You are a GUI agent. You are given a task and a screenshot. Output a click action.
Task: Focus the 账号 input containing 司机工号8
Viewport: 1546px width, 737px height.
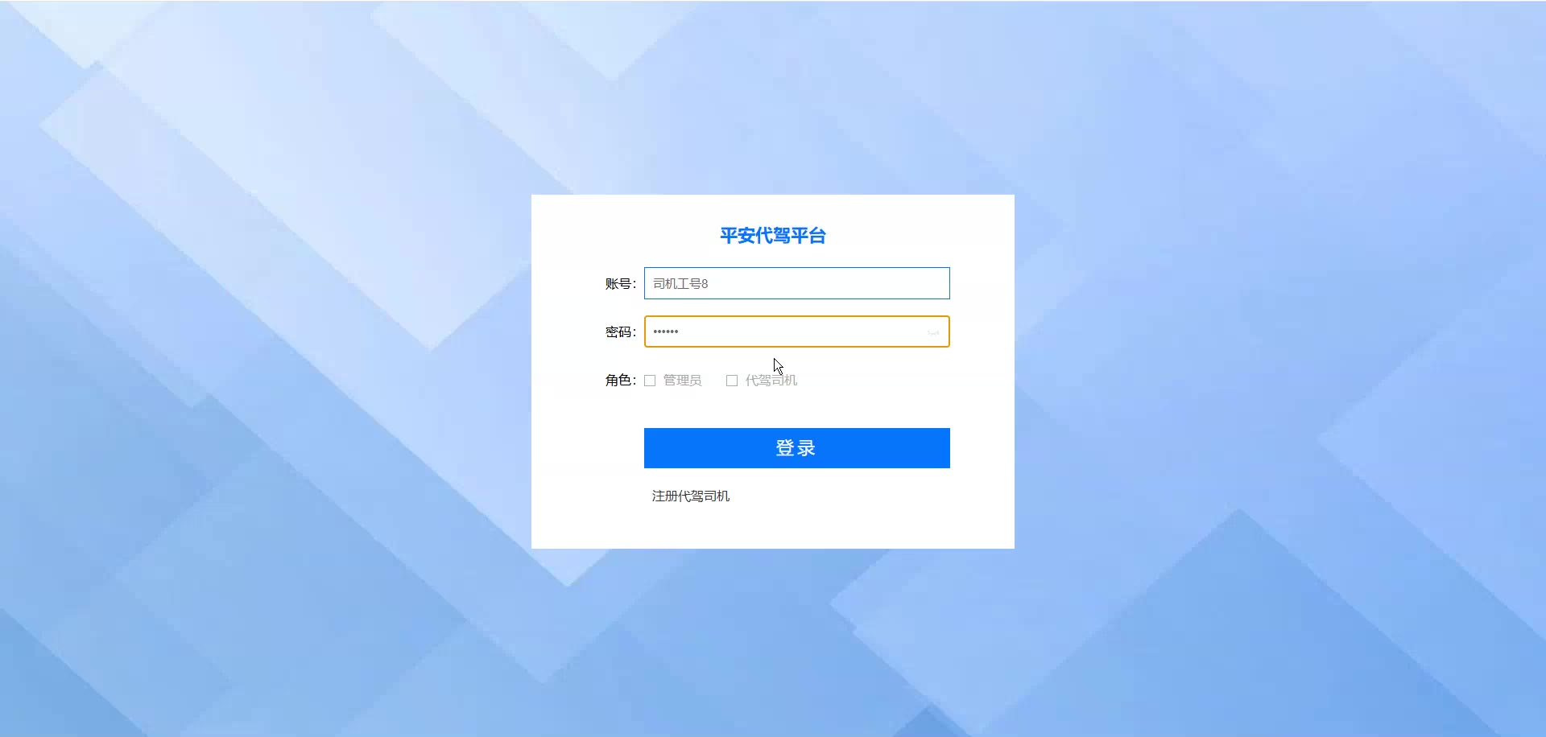tap(797, 283)
